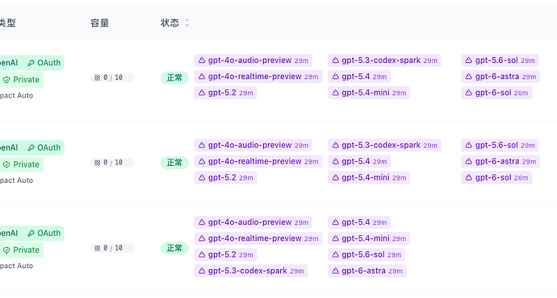Click the OAuth key icon in first row
557x298 pixels.
(x=31, y=63)
